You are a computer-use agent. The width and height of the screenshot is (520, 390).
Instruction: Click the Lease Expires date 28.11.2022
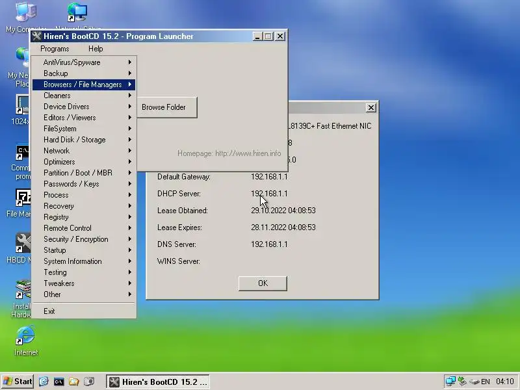[283, 227]
